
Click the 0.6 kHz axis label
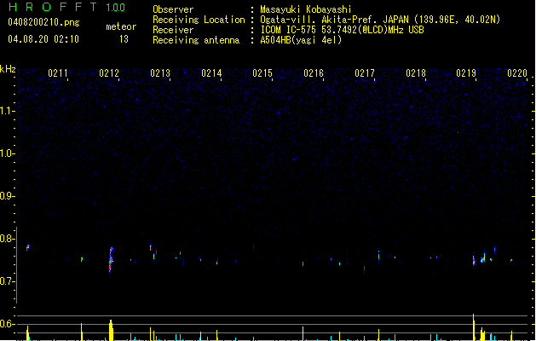[8, 324]
